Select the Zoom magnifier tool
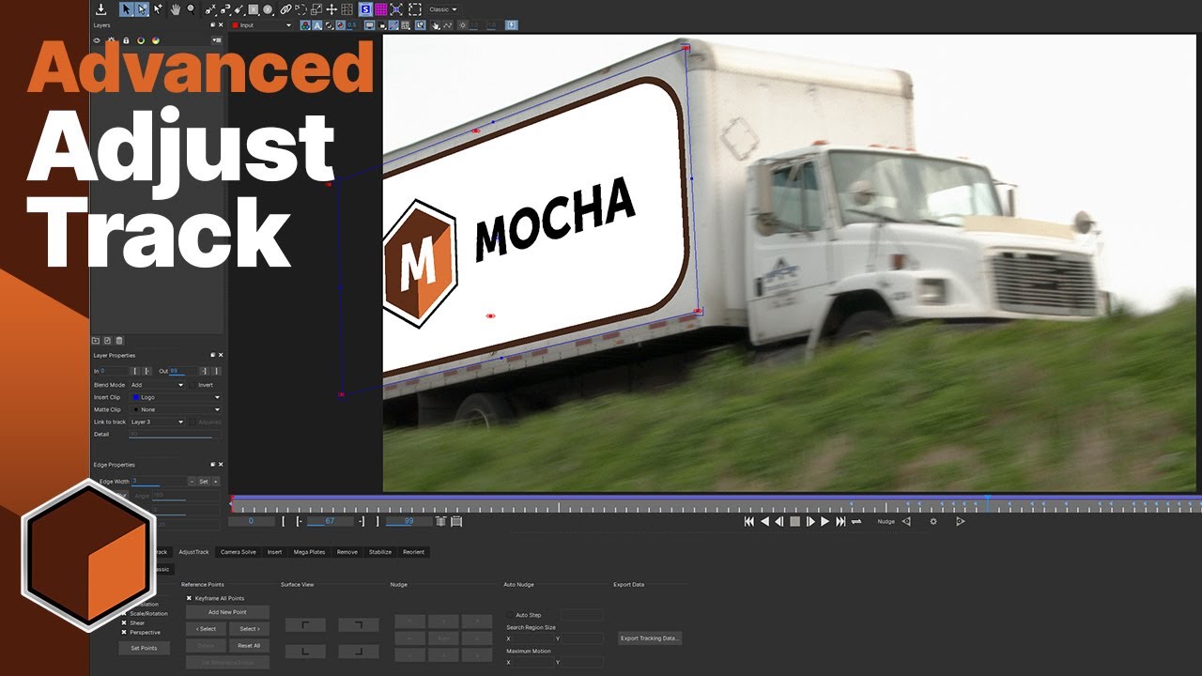Screen dimensions: 1202x676 tap(192, 9)
